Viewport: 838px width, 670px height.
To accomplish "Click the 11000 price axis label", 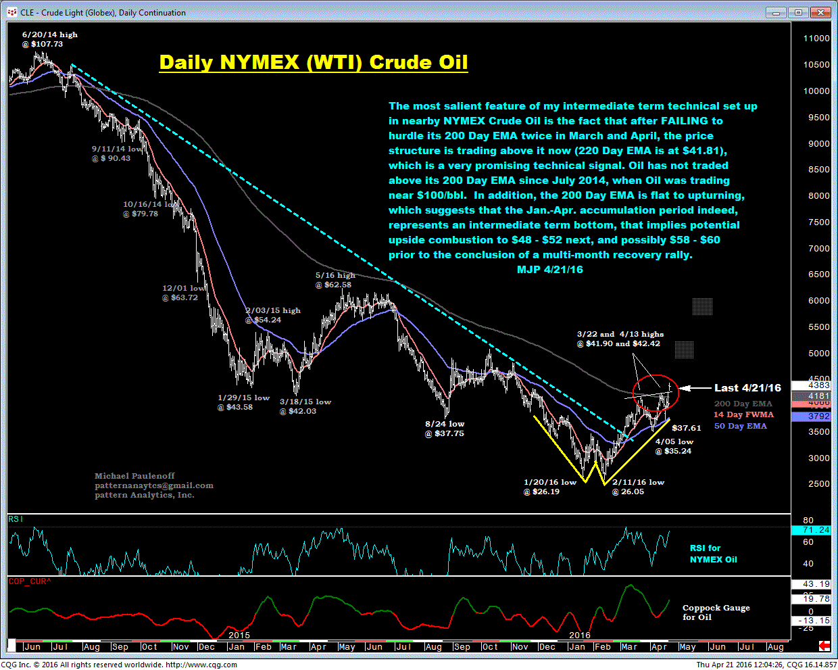I will tap(816, 39).
